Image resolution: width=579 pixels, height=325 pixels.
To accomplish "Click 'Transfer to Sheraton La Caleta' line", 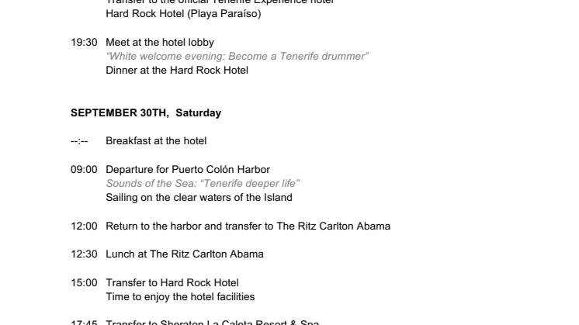I will (213, 323).
